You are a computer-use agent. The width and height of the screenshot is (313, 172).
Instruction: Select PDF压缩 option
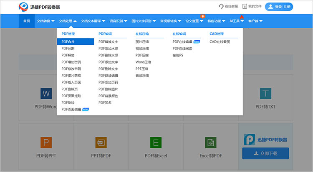coord(142,55)
